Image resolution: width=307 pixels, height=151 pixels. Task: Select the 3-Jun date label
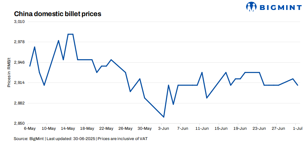pos(164,129)
